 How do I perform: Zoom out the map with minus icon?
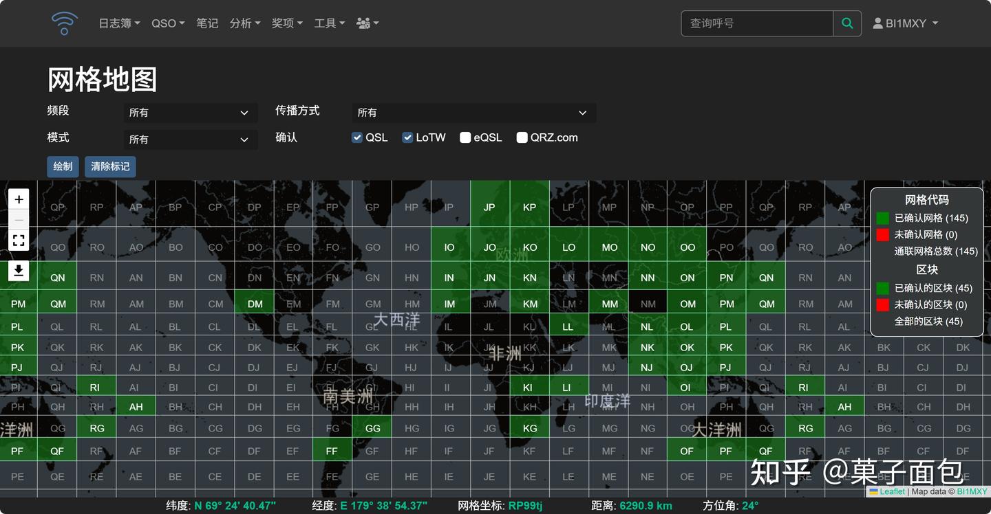pos(19,219)
